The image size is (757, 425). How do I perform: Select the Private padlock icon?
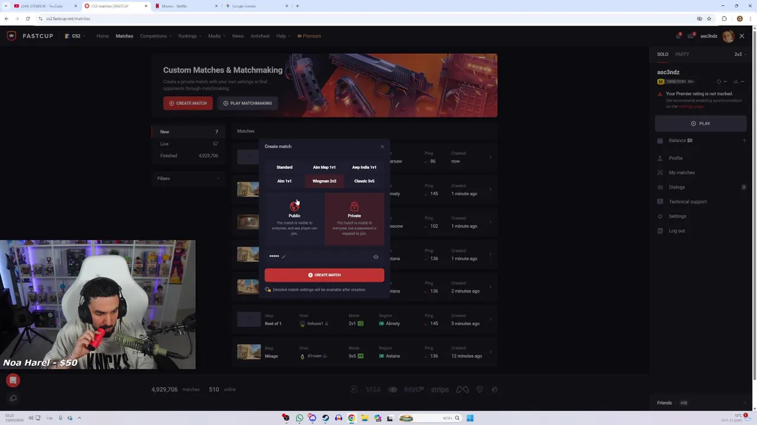click(354, 207)
